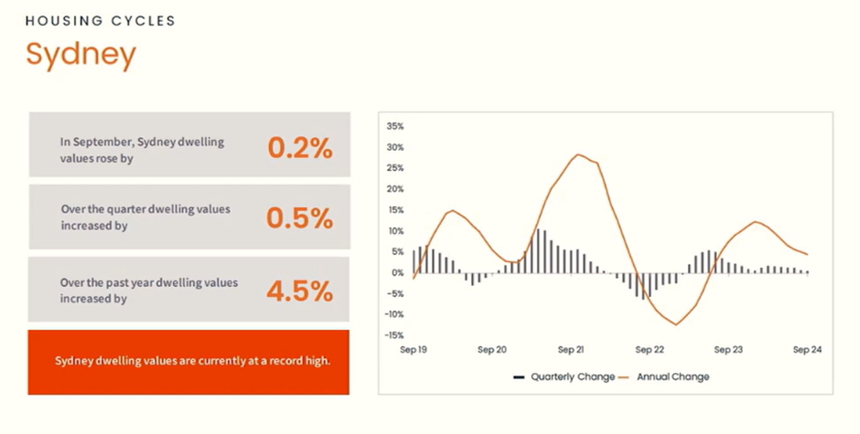Image resolution: width=860 pixels, height=434 pixels.
Task: Select the Sep 24 x-axis label
Action: (x=807, y=349)
